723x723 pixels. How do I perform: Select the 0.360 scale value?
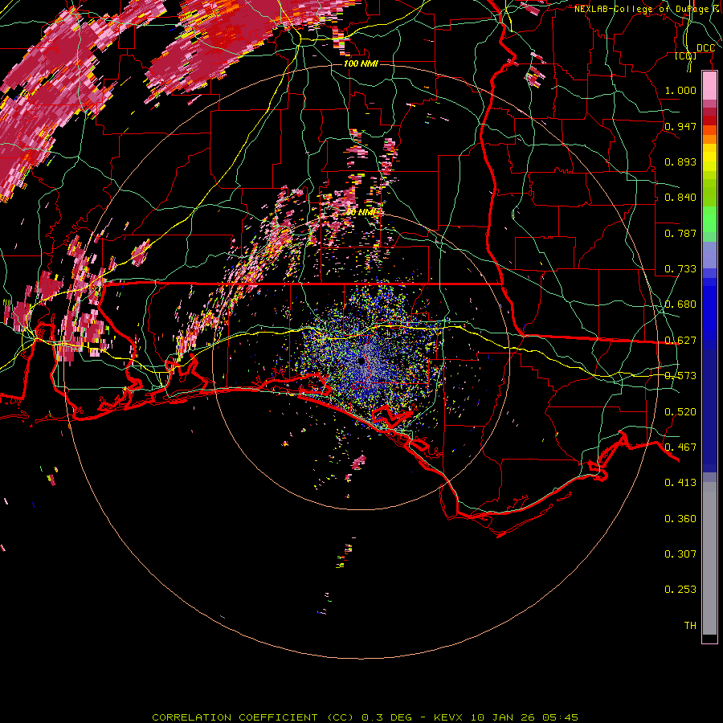(x=680, y=519)
